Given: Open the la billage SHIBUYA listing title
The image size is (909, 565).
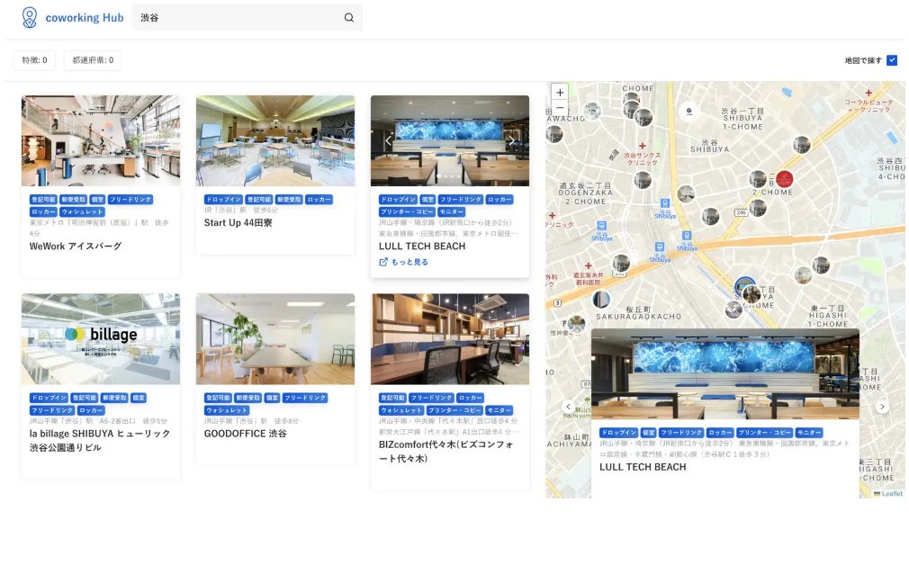Looking at the screenshot, I should (x=100, y=441).
